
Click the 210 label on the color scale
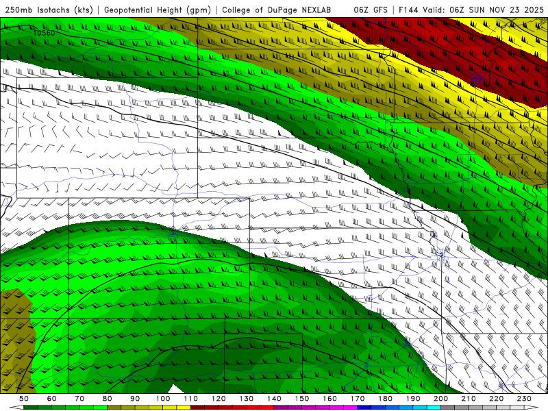click(469, 399)
